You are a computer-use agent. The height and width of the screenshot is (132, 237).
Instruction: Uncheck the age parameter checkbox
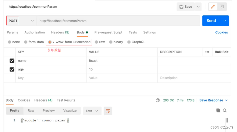point(12,70)
